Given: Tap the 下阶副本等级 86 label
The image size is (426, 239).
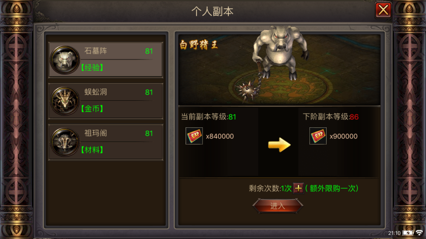Looking at the screenshot, I should click(331, 117).
